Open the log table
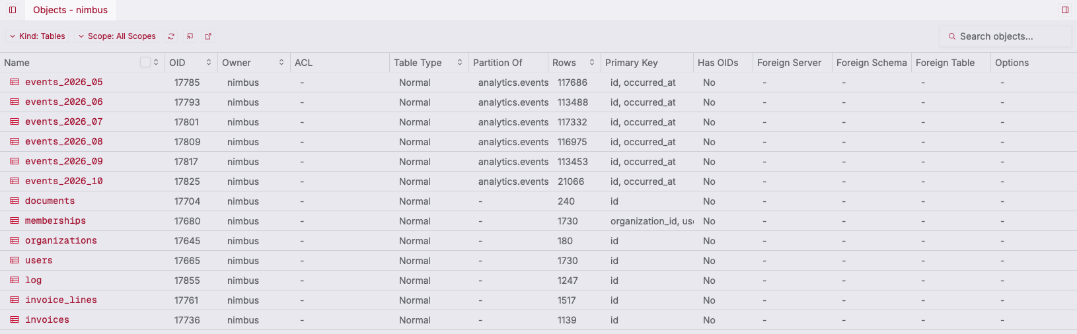The image size is (1077, 334). [33, 281]
